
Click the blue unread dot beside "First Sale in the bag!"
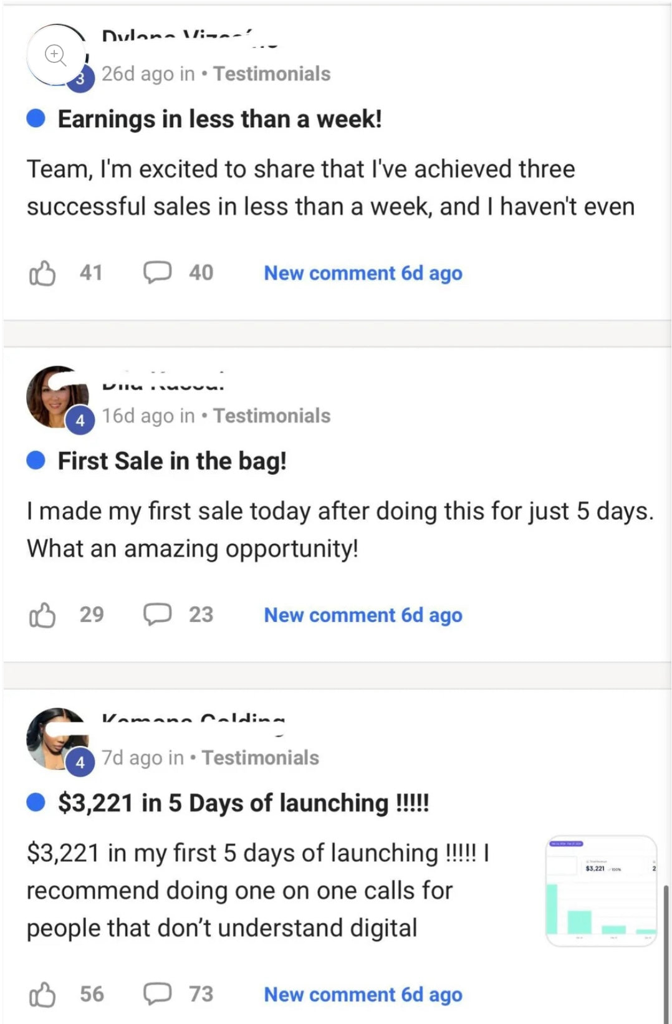(x=36, y=461)
